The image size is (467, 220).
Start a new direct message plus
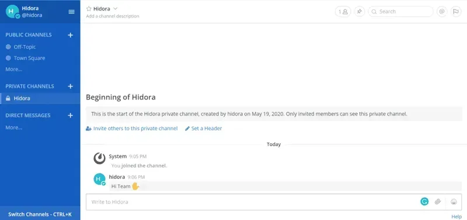coord(70,115)
